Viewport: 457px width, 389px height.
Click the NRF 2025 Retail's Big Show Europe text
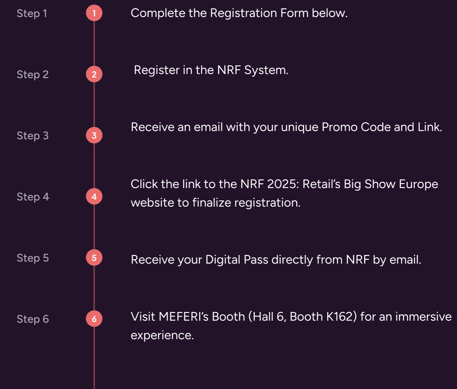tap(339, 184)
